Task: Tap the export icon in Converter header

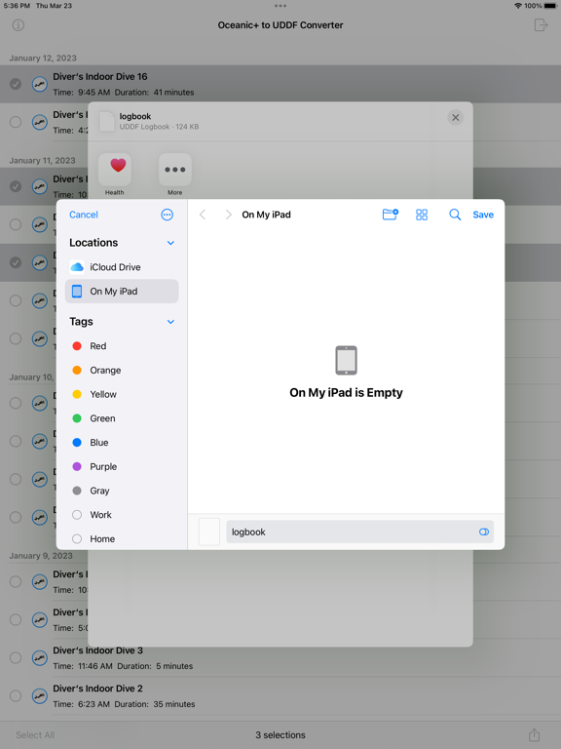Action: point(541,24)
